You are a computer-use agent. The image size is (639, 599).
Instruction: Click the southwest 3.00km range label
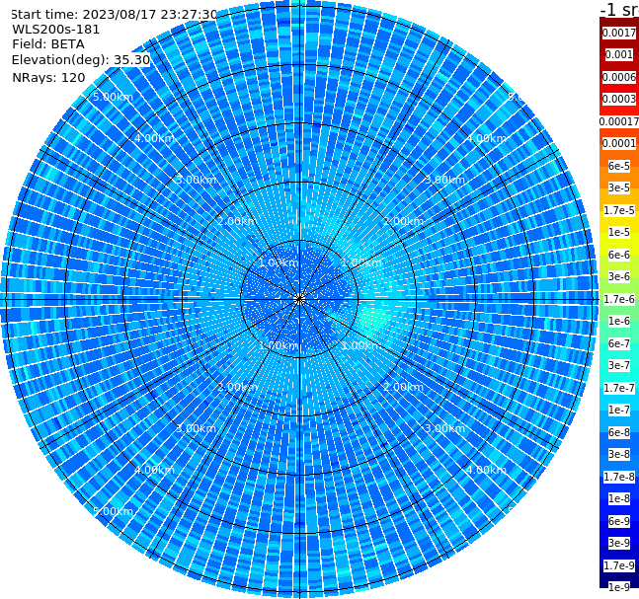196,428
